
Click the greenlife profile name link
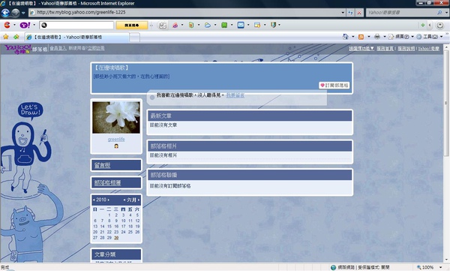tap(116, 140)
